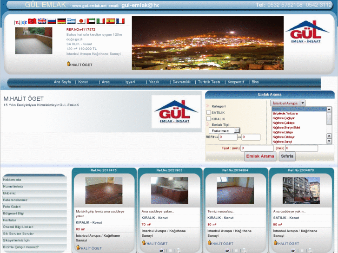Switch language with the Turkish flag
This screenshot has width=338, height=253.
pos(32,21)
